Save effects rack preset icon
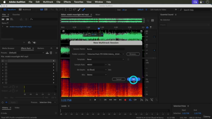Image resolution: width=212 pixels, height=119 pixels. [47, 53]
